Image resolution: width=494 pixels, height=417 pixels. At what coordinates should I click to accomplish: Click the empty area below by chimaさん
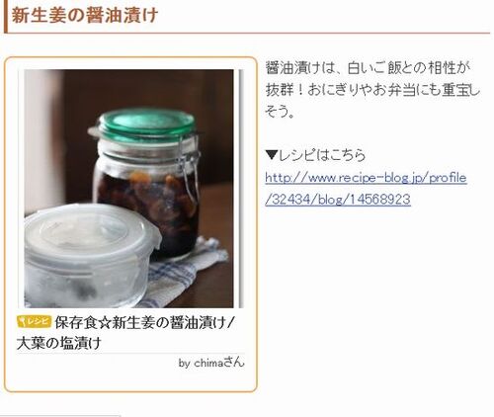[130, 379]
